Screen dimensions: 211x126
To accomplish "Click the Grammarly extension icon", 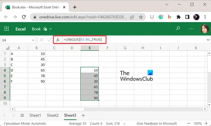I will pyautogui.click(x=161, y=17).
